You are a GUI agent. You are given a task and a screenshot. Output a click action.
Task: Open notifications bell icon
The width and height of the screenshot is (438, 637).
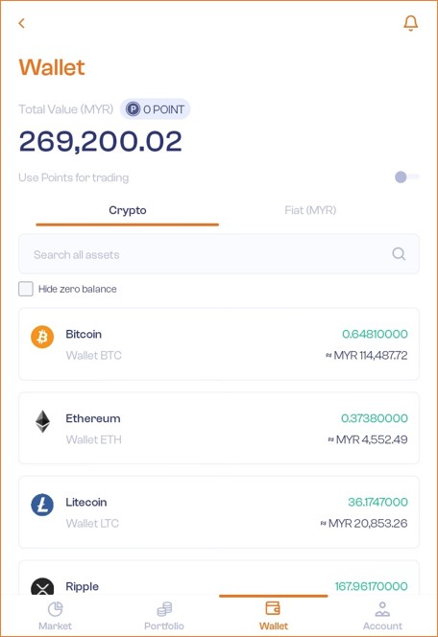click(x=410, y=23)
